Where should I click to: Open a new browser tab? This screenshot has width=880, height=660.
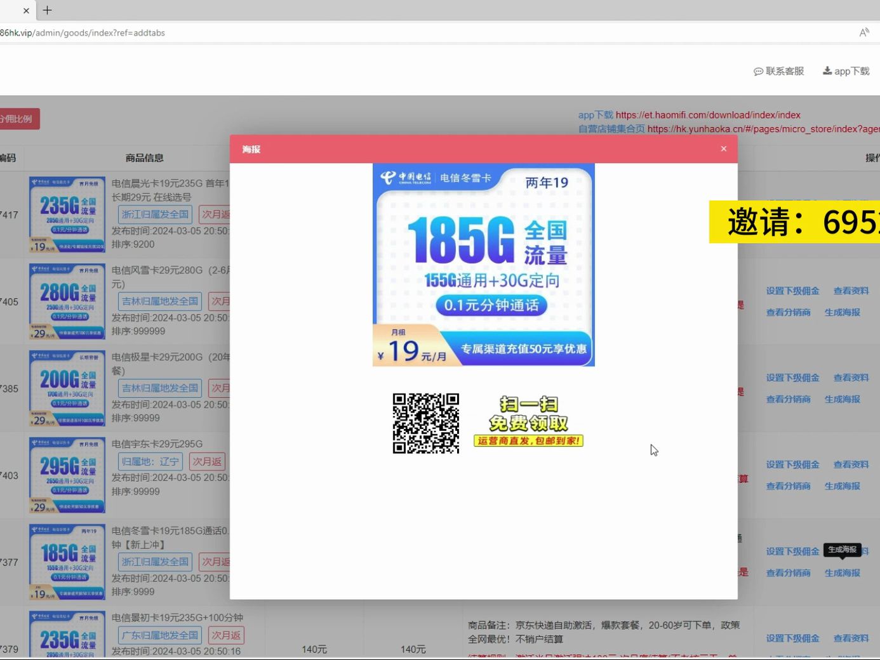click(x=48, y=10)
